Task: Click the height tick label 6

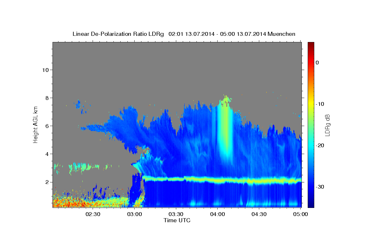Action: click(x=47, y=126)
